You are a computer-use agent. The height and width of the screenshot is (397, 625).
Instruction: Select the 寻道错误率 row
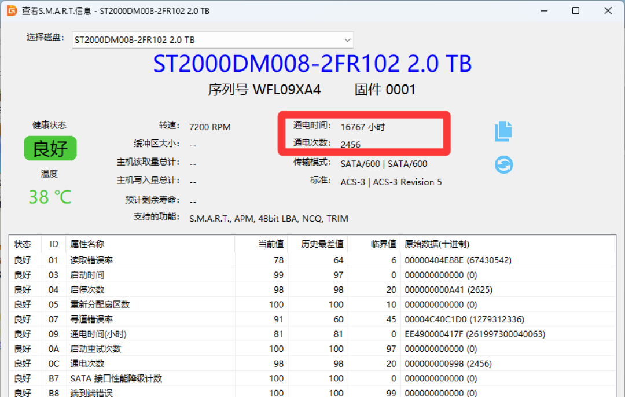click(312, 319)
